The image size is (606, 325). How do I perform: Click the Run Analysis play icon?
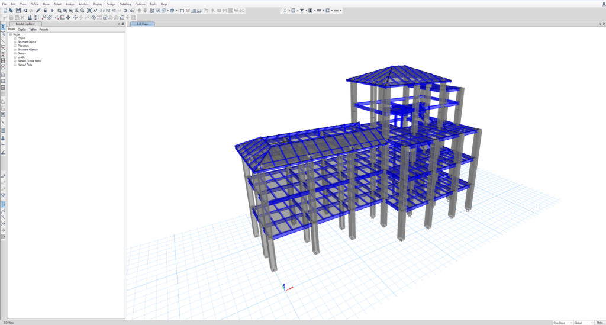tap(52, 11)
